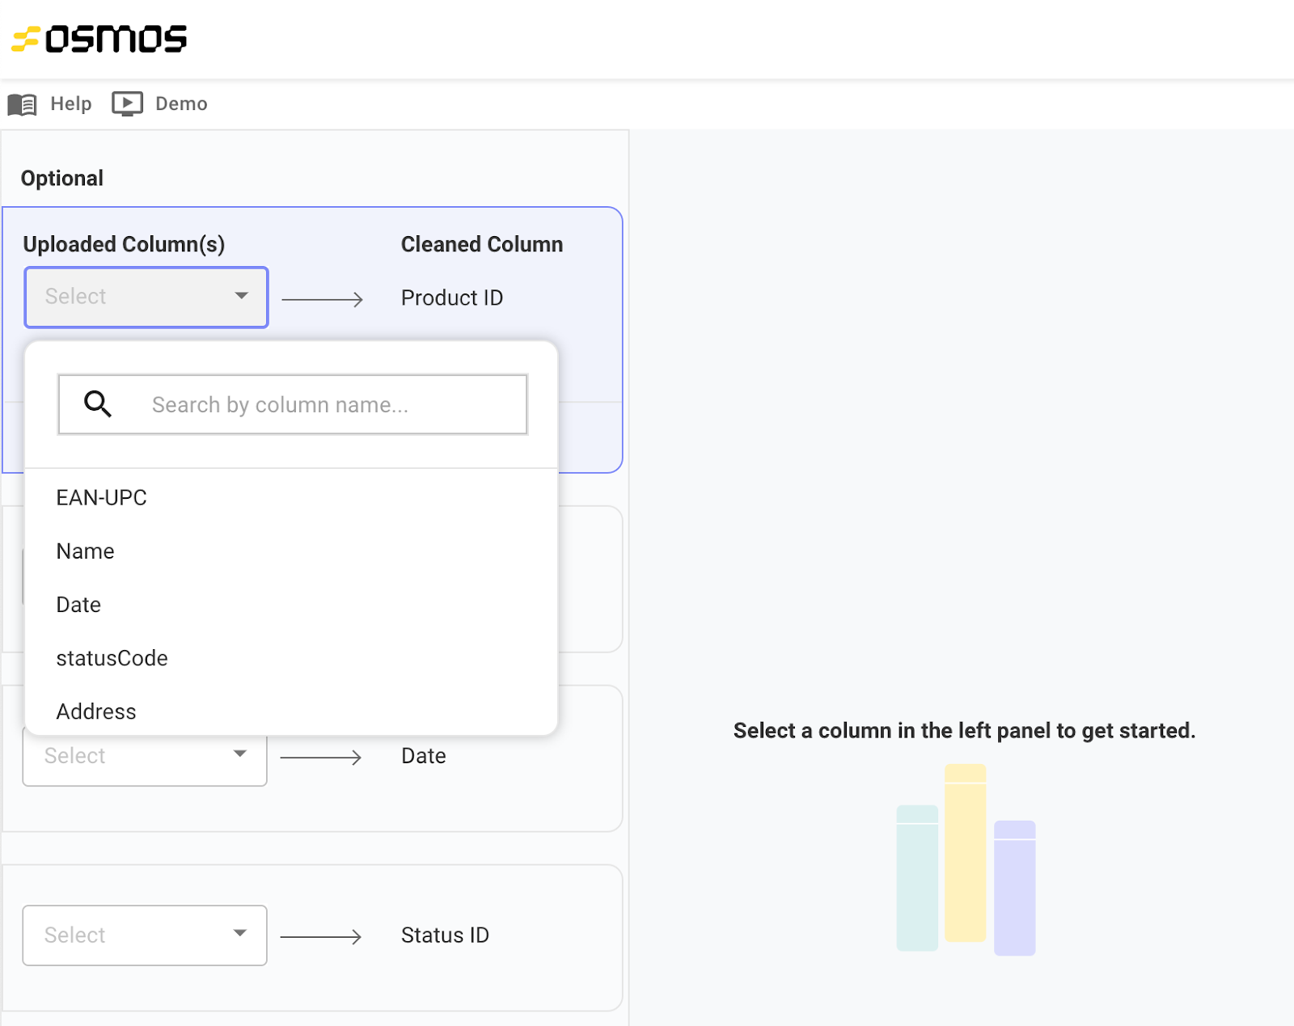Choose EAN-UPC from the column list
The width and height of the screenshot is (1294, 1026).
point(102,498)
